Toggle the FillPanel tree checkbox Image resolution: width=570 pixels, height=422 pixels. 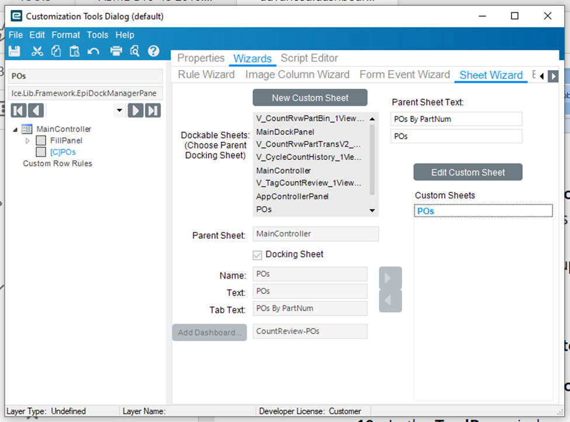[41, 141]
